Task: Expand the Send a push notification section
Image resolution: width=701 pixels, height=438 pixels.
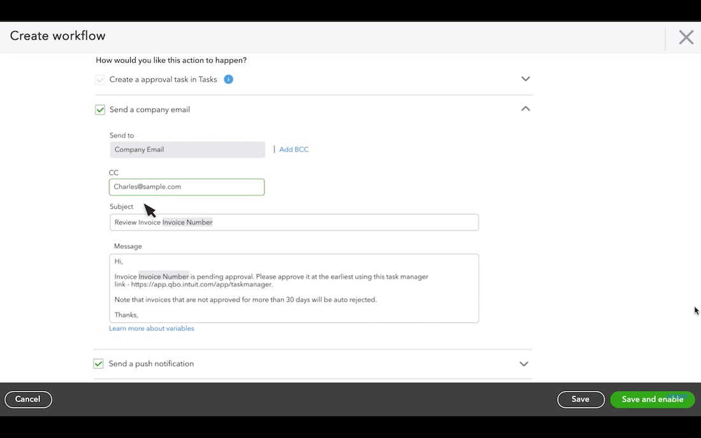Action: tap(523, 364)
